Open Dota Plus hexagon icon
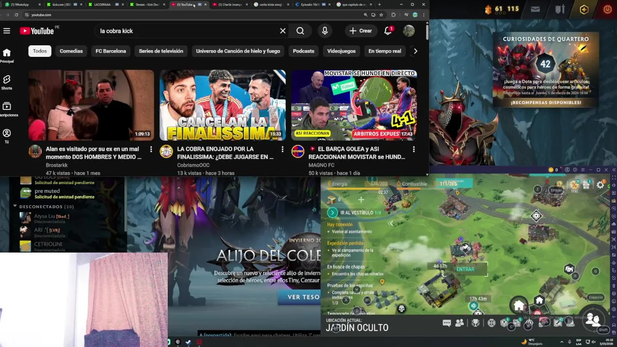 (x=584, y=9)
